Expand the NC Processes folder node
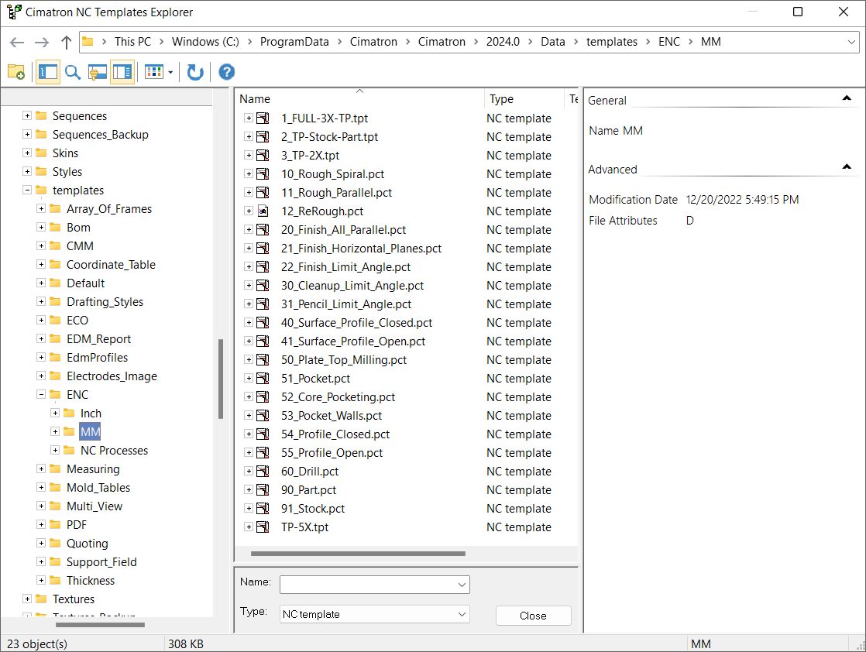The image size is (866, 652). pos(55,450)
